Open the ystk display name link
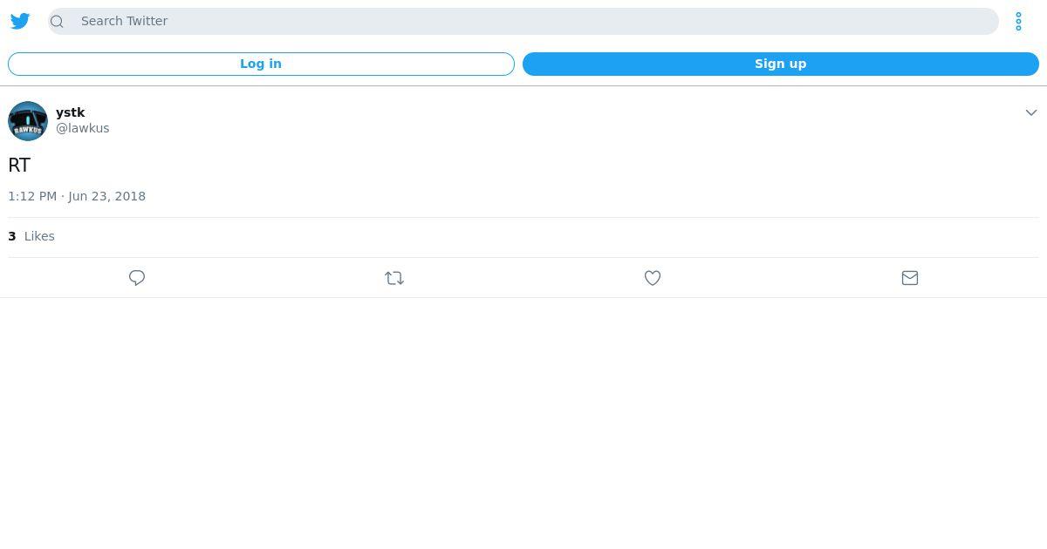 click(x=71, y=112)
